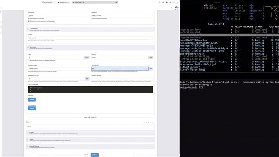Select pod row b-traefik-b5drn
Screen dimensions: 279x157
click(x=229, y=67)
